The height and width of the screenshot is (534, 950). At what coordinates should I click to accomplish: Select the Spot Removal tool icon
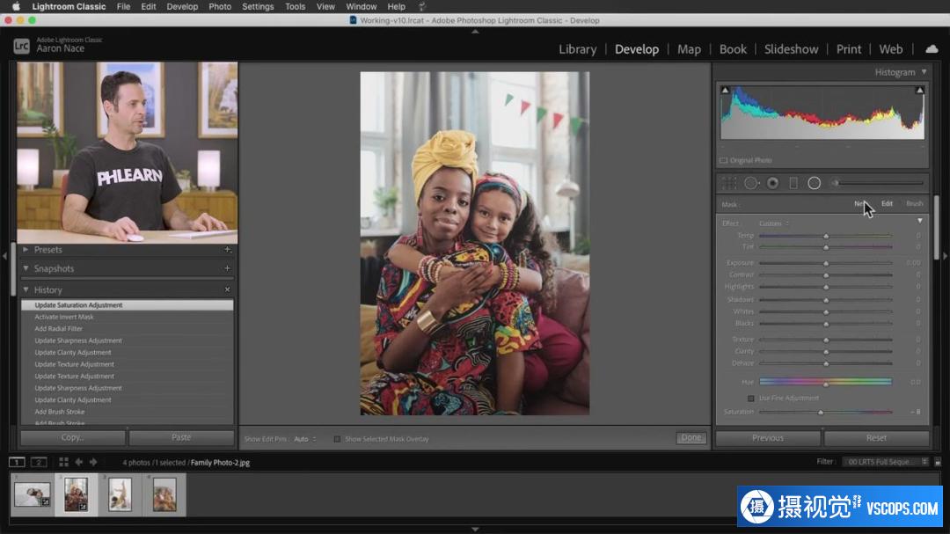pyautogui.click(x=751, y=183)
